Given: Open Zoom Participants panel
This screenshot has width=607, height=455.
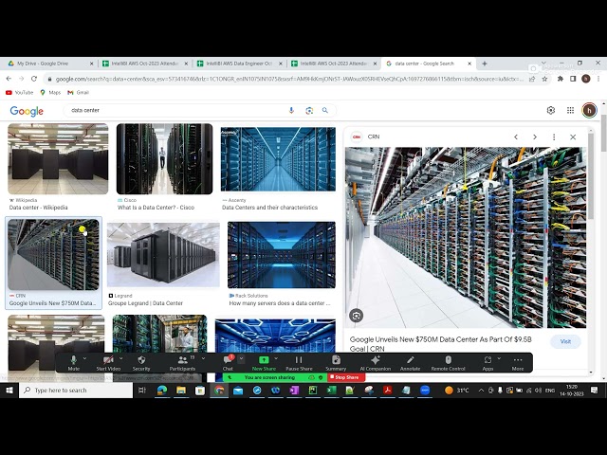Looking at the screenshot, I should pos(182,363).
